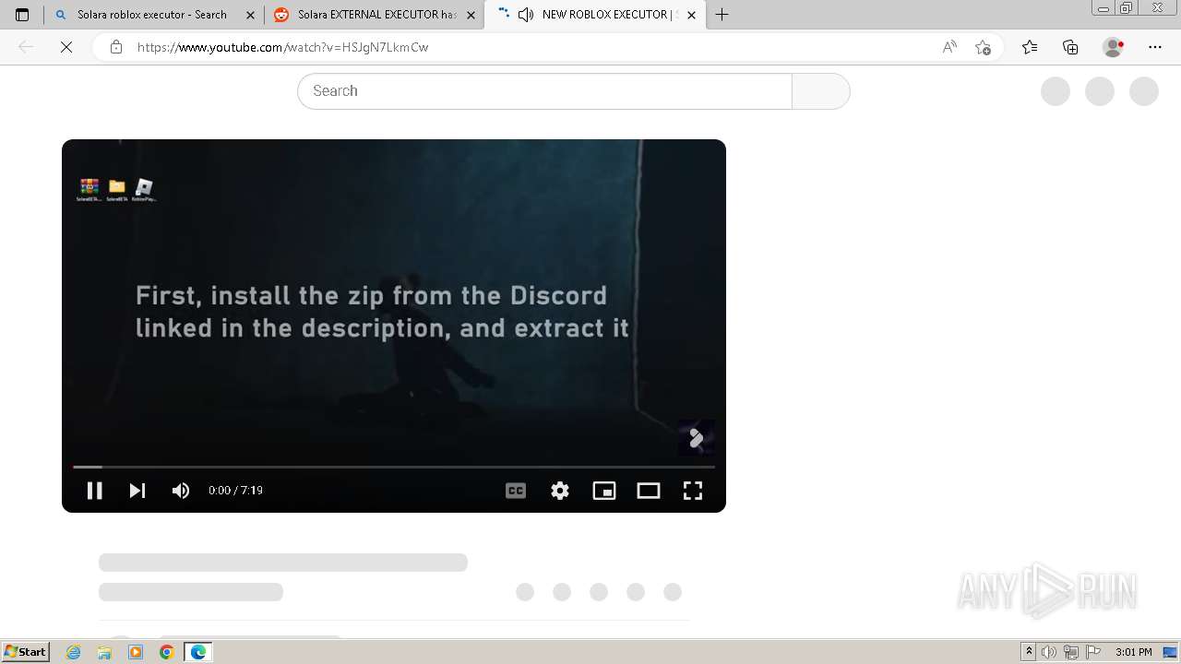Click the show desktop tray icon
This screenshot has height=664, width=1181.
pyautogui.click(x=1172, y=652)
